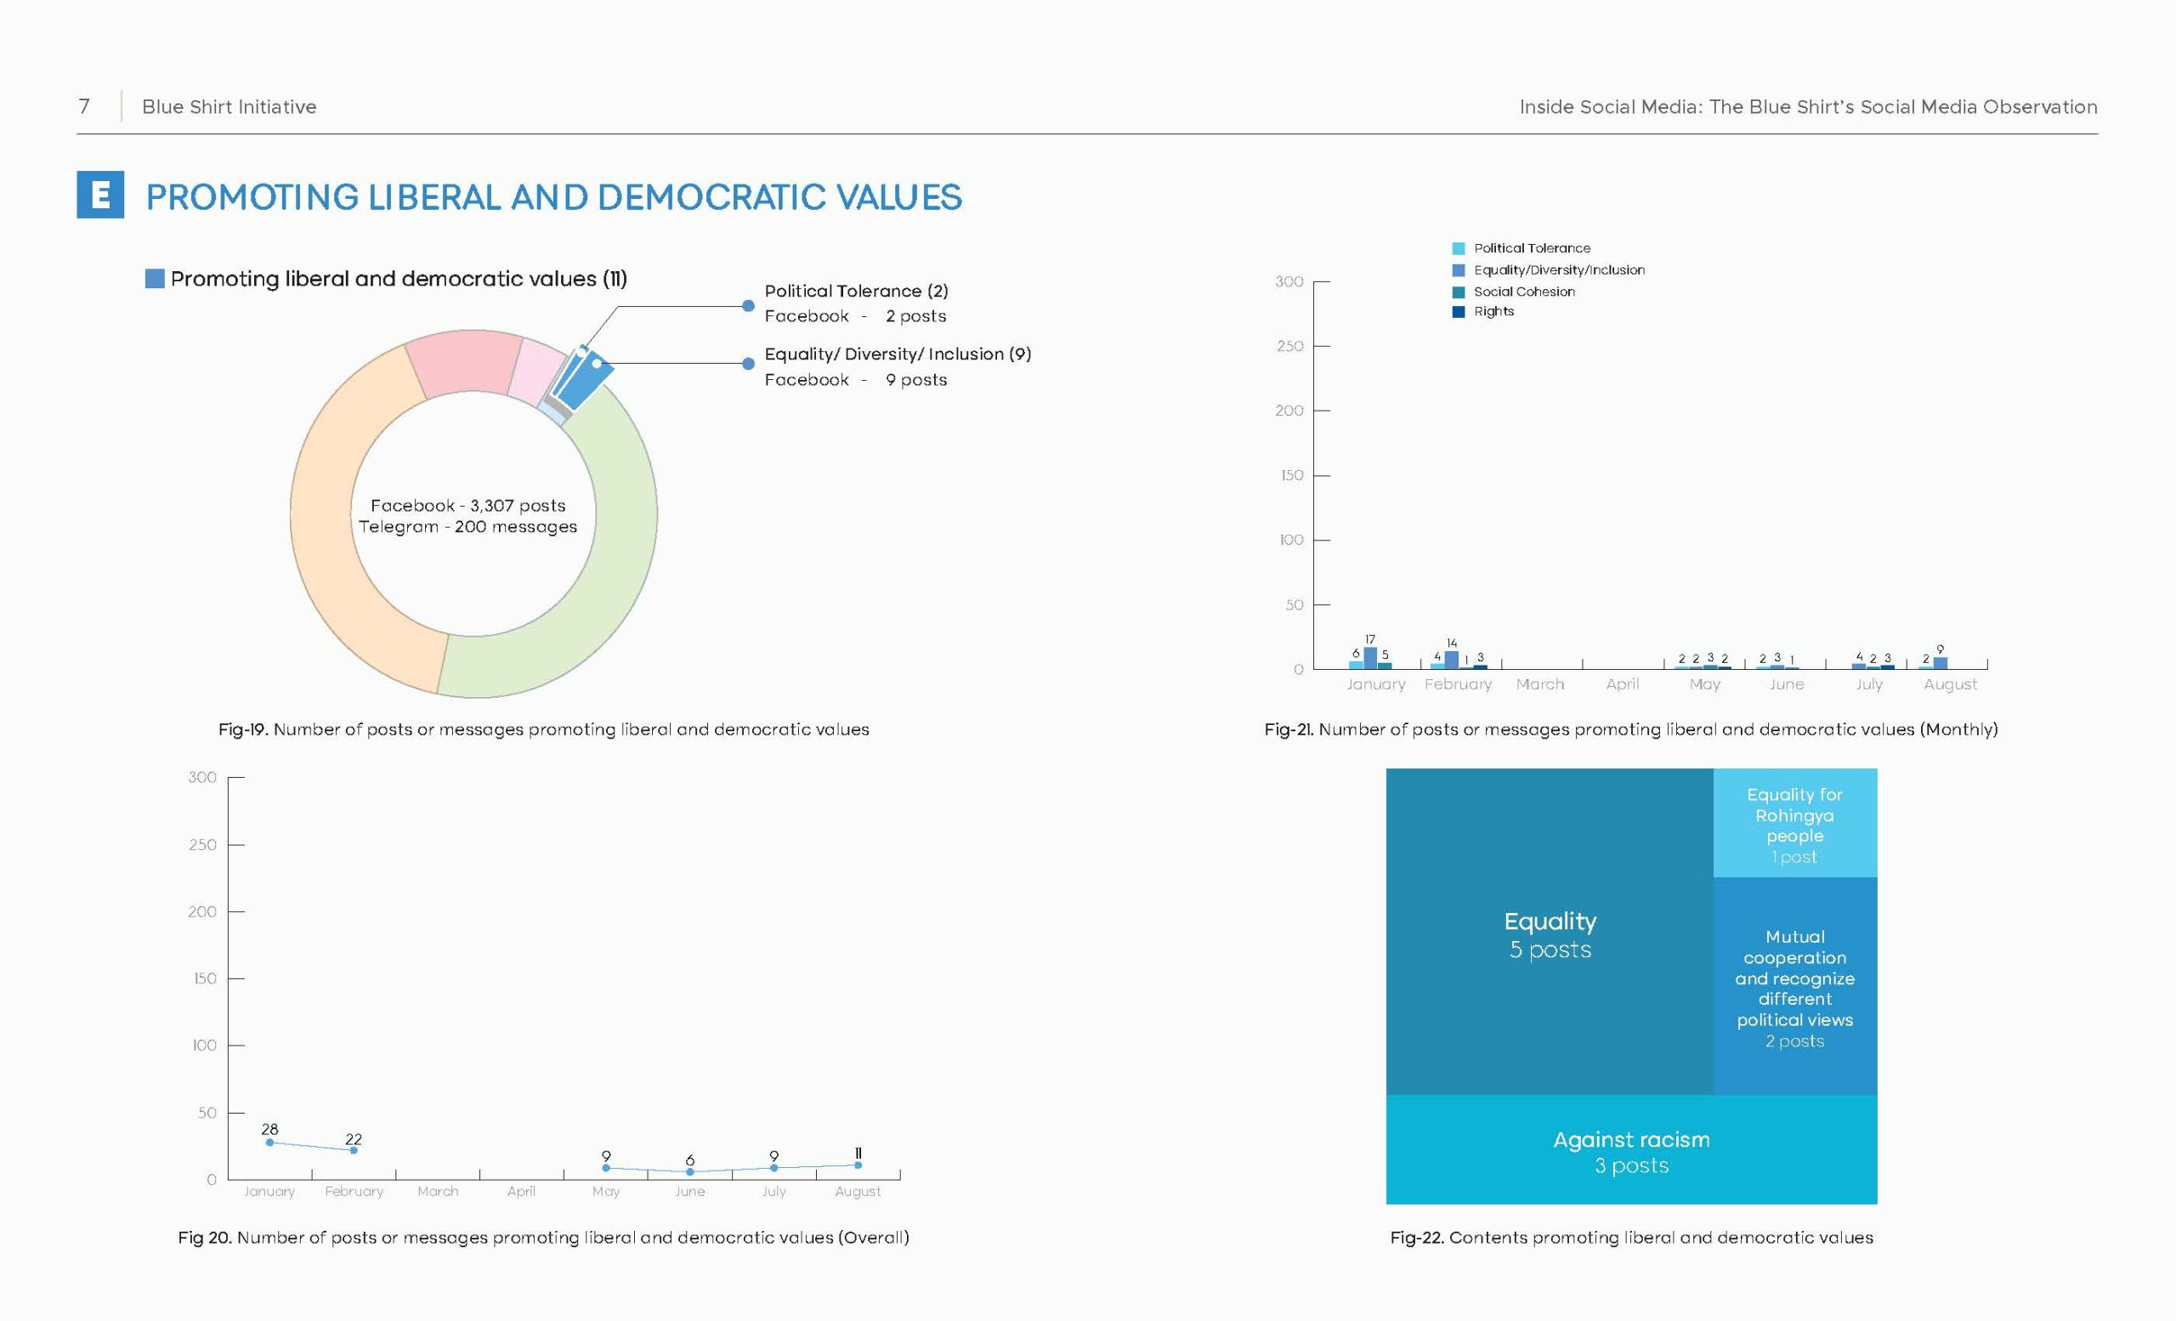Click the 'Political Tolerance (2)' callout label

point(856,292)
